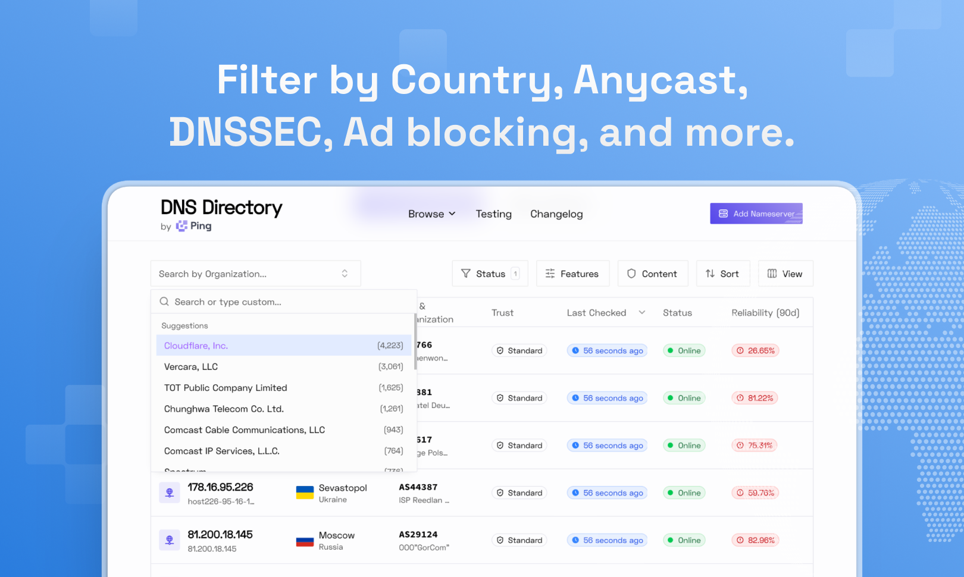964x577 pixels.
Task: Click the Status filter funnel icon
Action: click(467, 274)
